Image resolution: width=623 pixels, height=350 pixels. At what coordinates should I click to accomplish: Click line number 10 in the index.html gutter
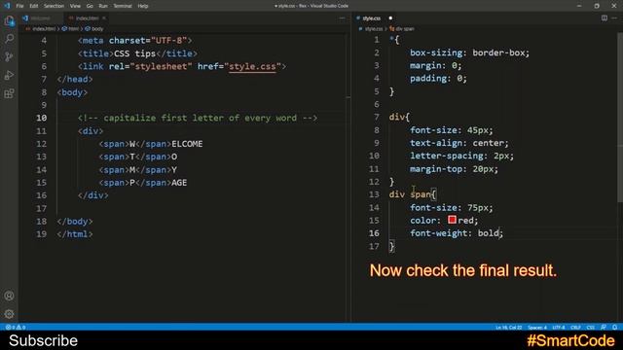pos(41,118)
